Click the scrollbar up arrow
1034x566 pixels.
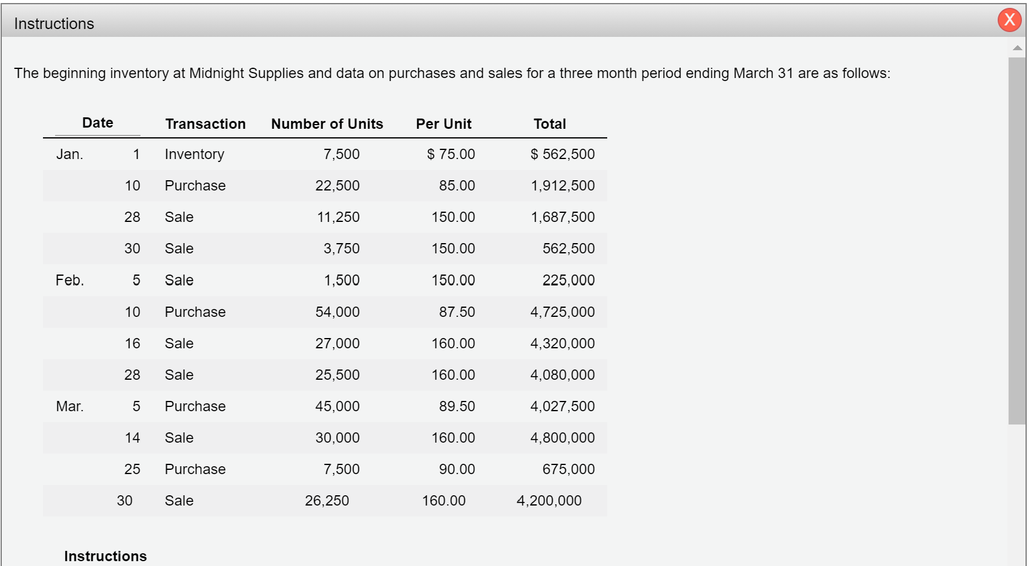pos(1017,48)
